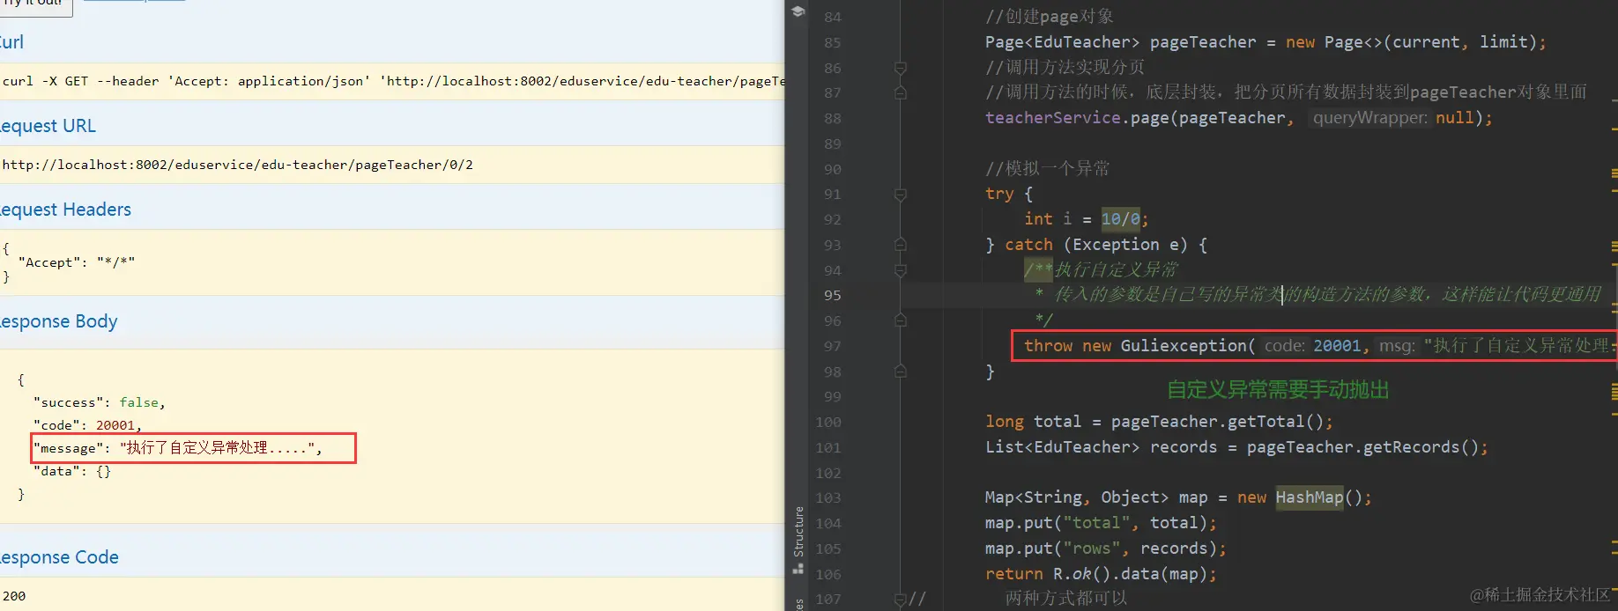The height and width of the screenshot is (611, 1618).
Task: Click the Request URL heading
Action: 48,126
